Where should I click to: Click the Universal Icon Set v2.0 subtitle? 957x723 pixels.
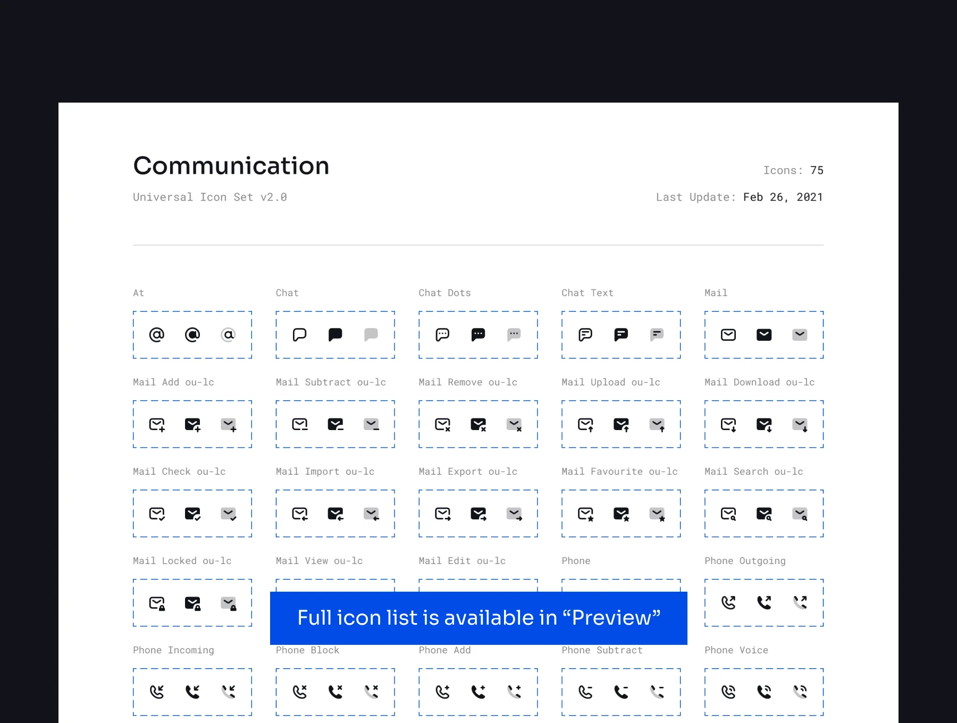(210, 197)
